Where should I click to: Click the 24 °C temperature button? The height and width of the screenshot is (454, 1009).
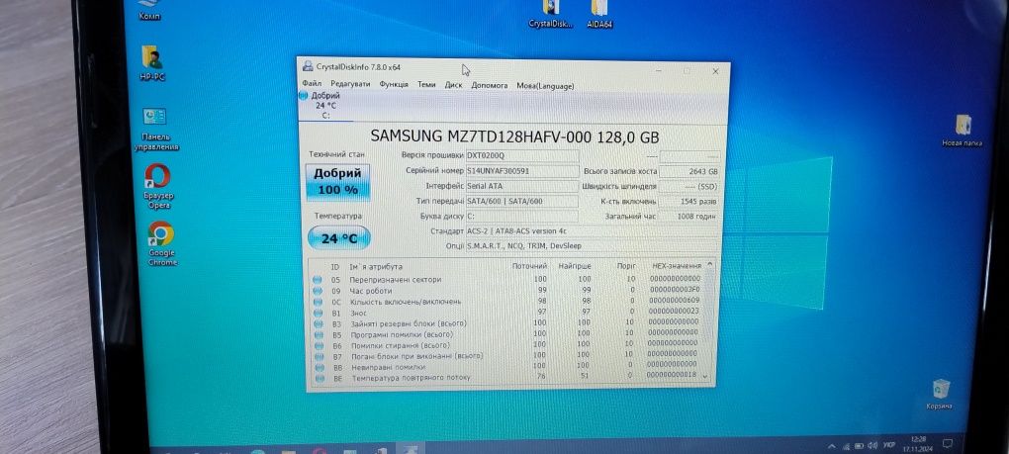tap(339, 238)
